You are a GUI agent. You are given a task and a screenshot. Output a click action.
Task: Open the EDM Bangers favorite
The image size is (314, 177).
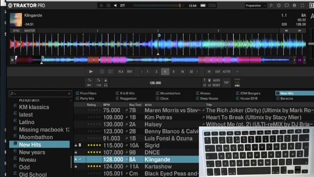pos(248,93)
